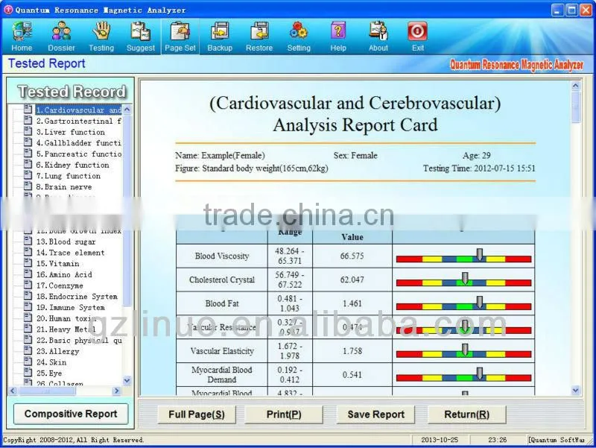Click report pane scroll-down arrow

[575, 390]
